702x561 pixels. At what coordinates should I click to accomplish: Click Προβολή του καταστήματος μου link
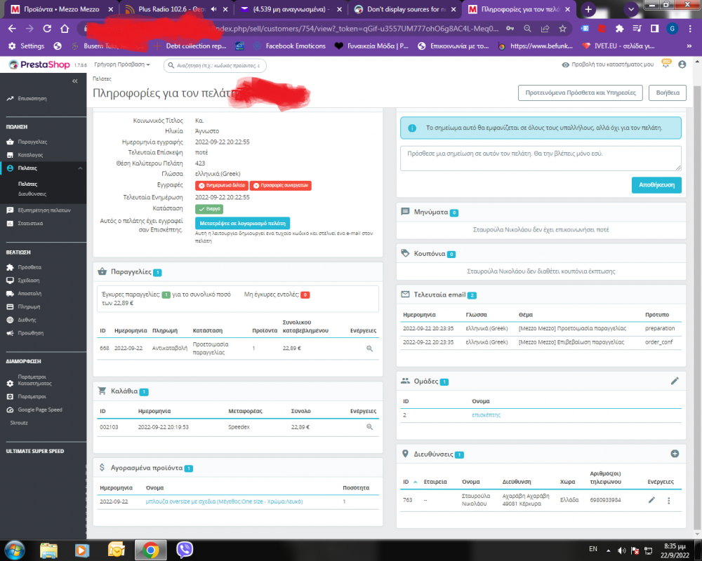[x=607, y=65]
